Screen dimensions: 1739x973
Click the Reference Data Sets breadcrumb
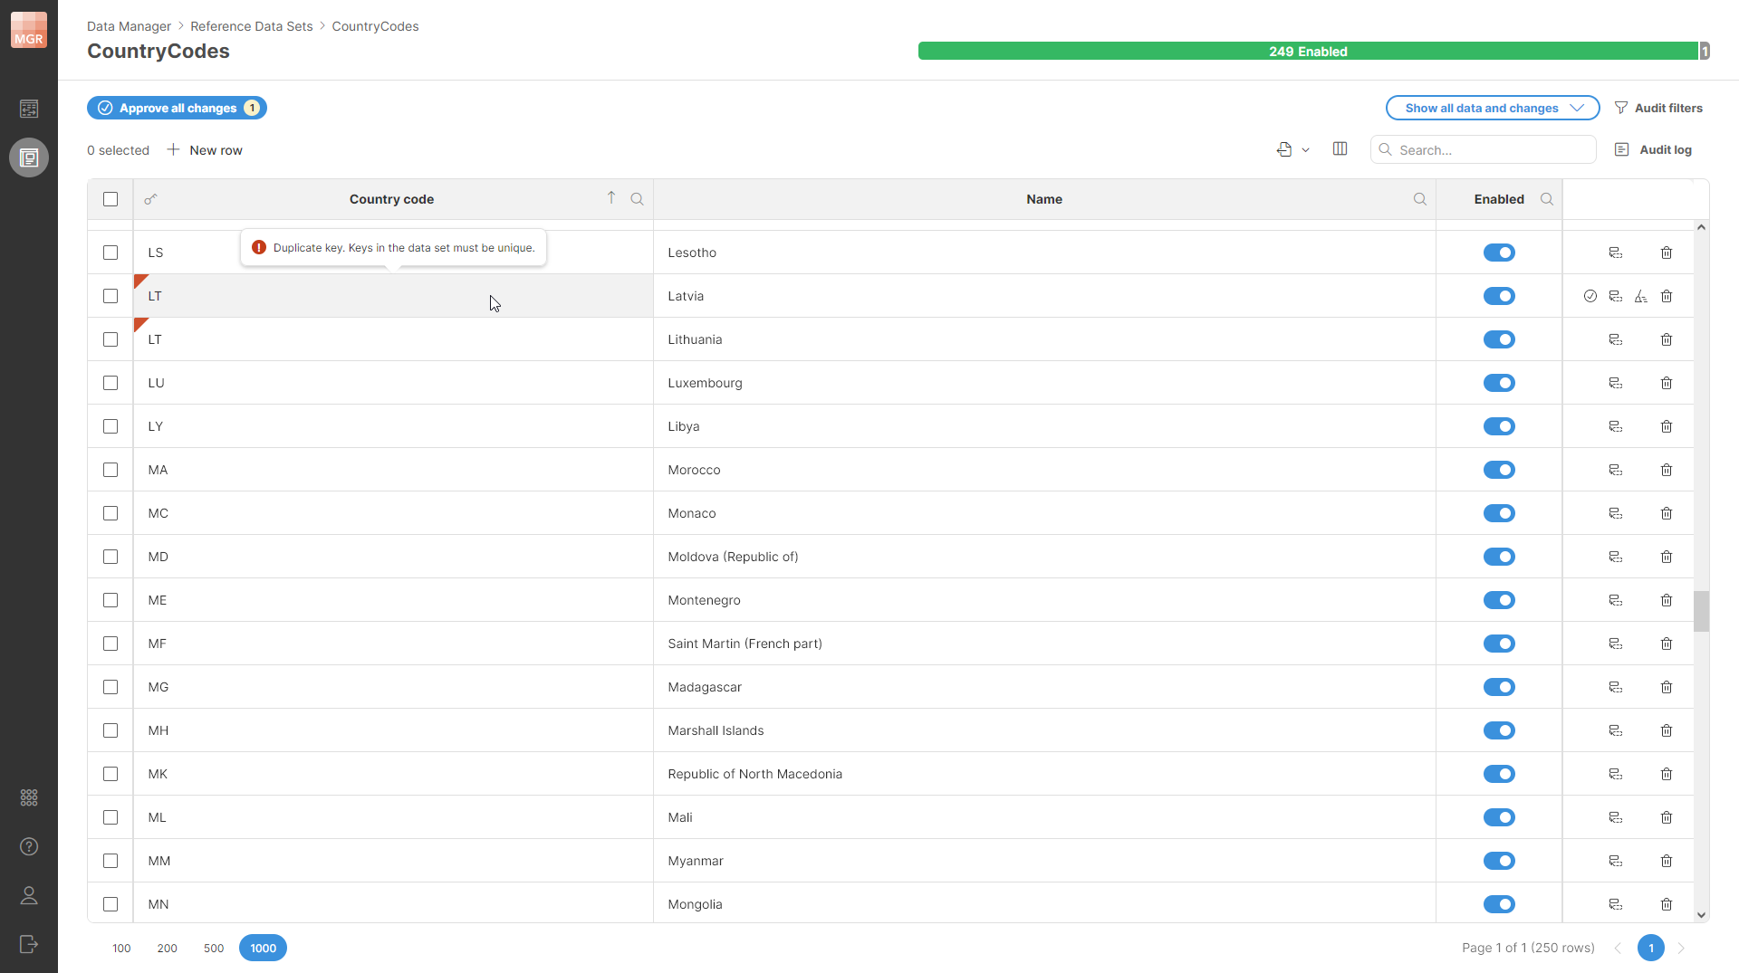pyautogui.click(x=252, y=26)
